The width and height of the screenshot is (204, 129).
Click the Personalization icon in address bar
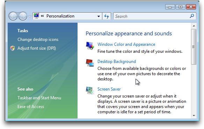pyautogui.click(x=36, y=16)
